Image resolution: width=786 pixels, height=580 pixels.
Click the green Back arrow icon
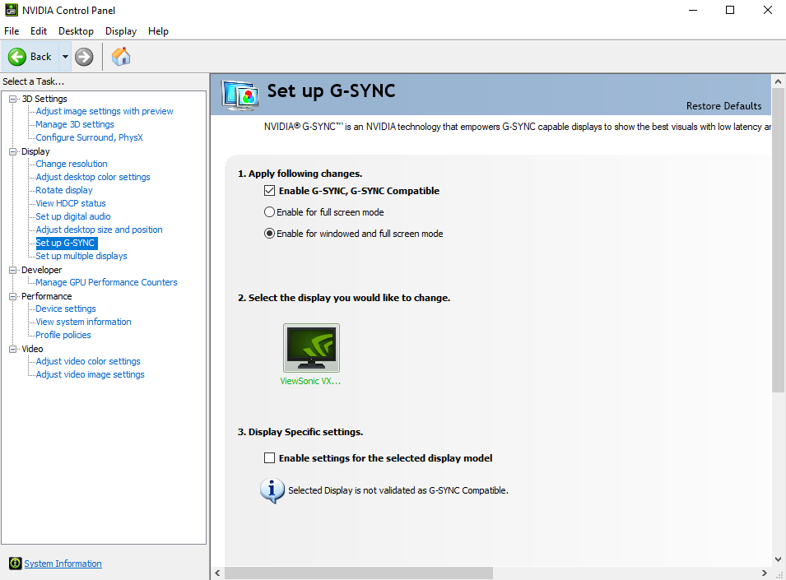coord(17,57)
